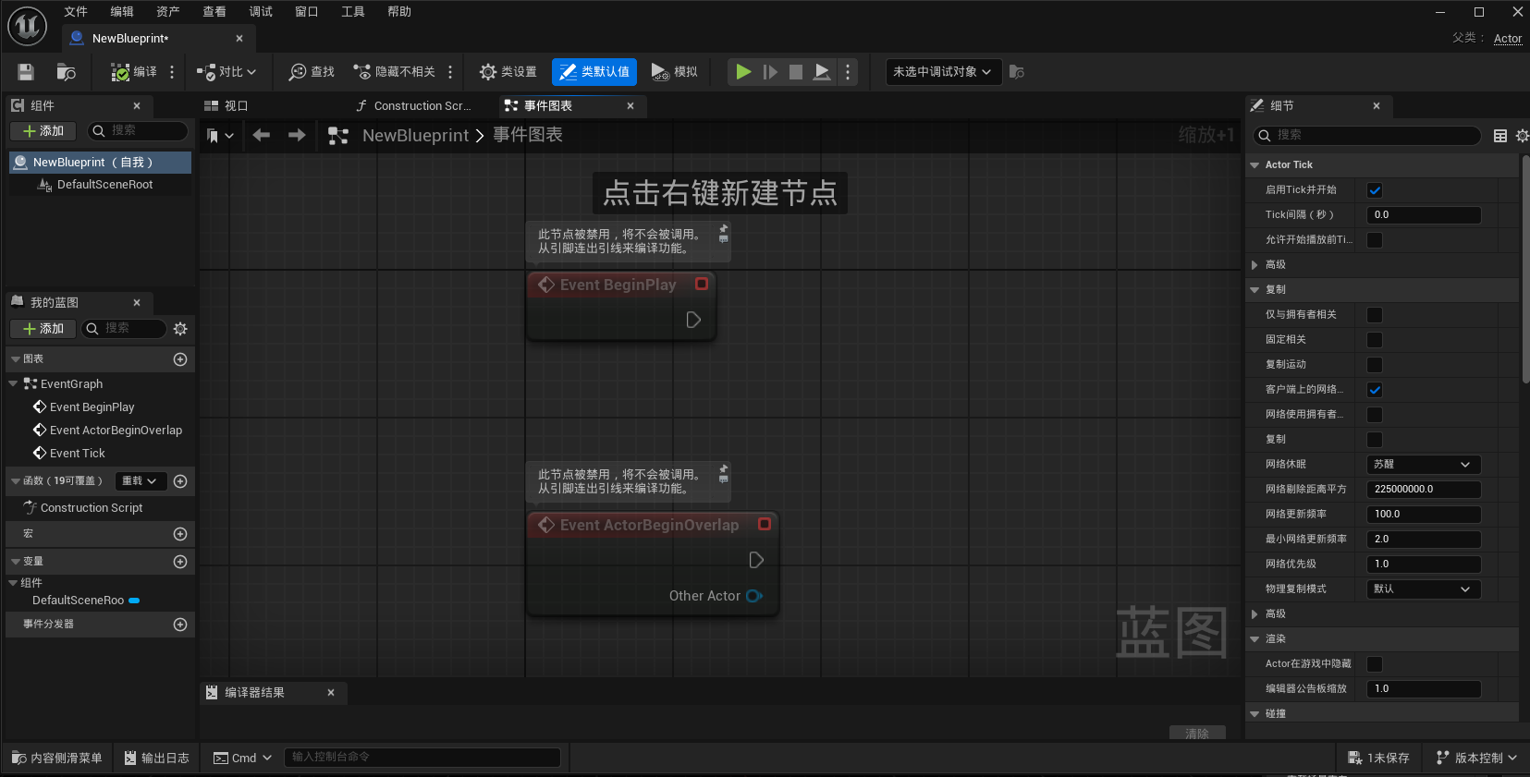Add new function with plus icon
Screen dimensions: 1530x777
click(x=180, y=481)
